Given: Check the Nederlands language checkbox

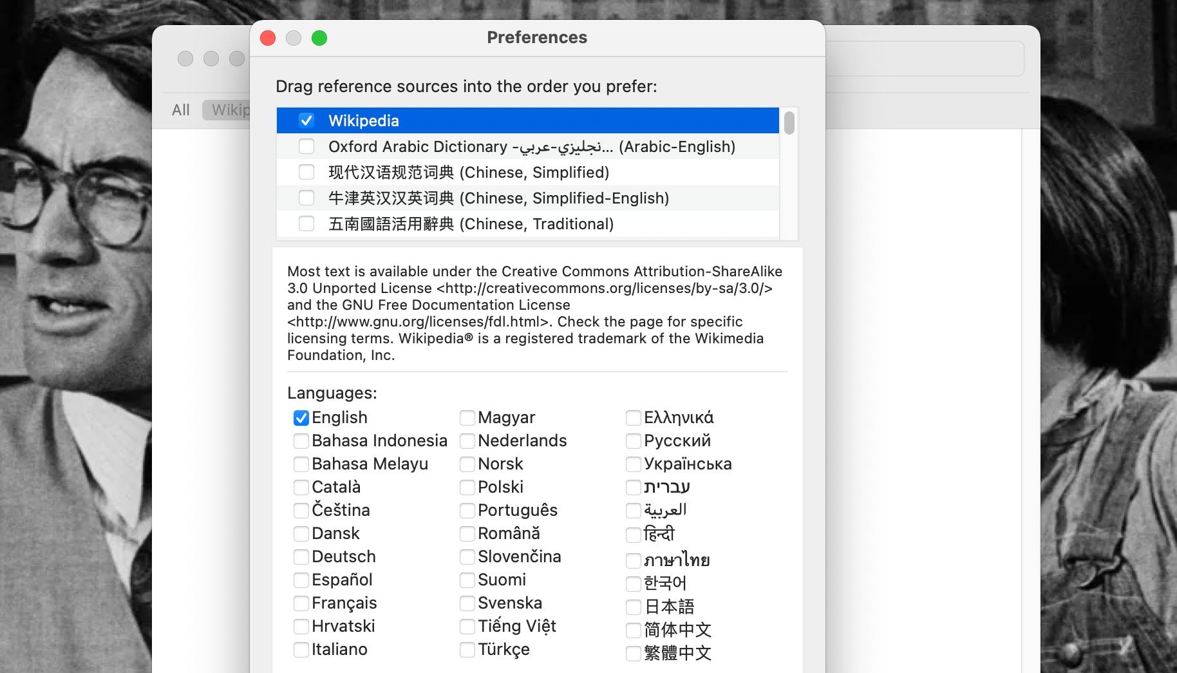Looking at the screenshot, I should (x=467, y=441).
